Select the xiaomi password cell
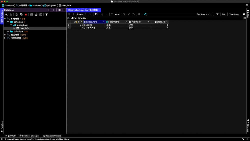The width and height of the screenshot is (250, 141). click(95, 25)
